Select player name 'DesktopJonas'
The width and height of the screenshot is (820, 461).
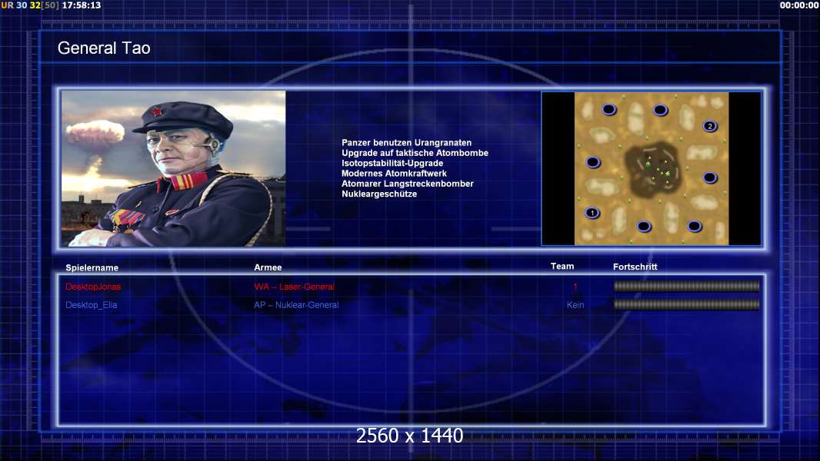(x=93, y=287)
